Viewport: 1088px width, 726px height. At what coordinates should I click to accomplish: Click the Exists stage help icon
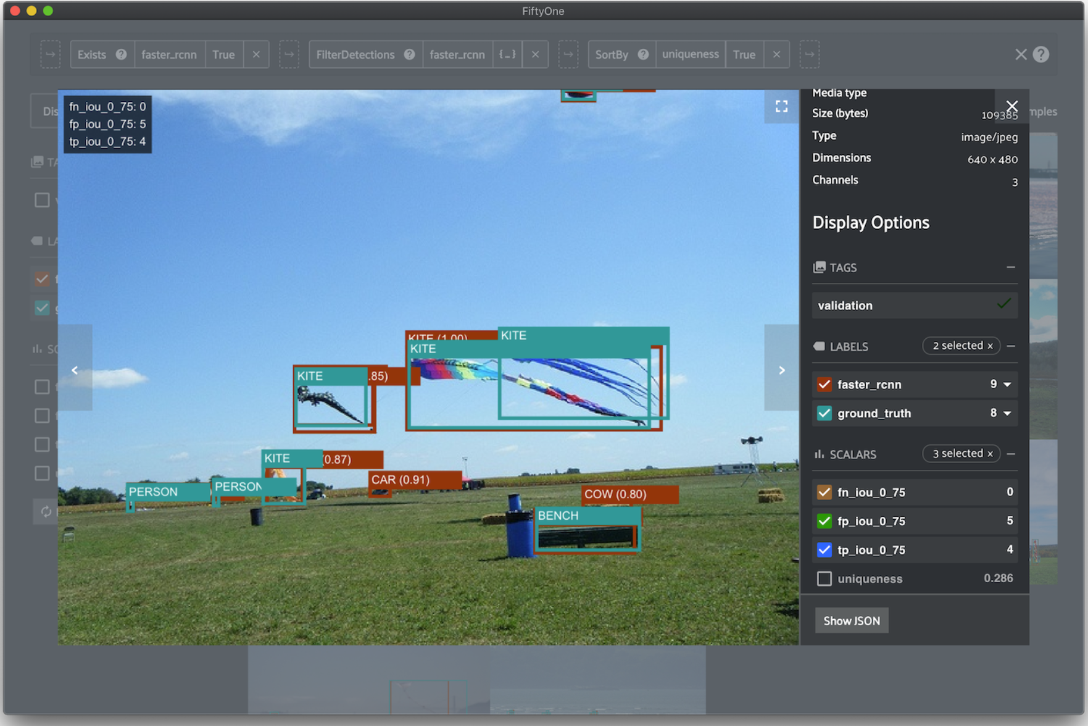pyautogui.click(x=122, y=54)
